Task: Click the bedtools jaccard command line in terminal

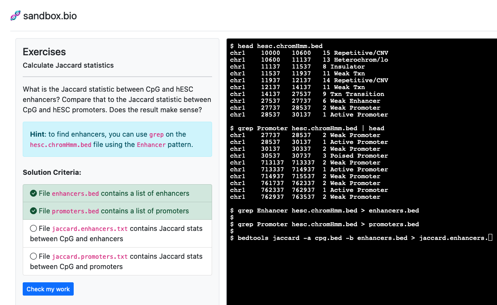Action: click(x=360, y=238)
